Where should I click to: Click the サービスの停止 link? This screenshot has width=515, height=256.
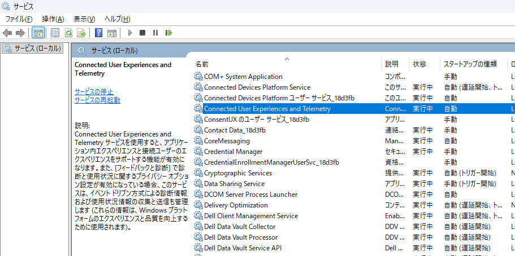coord(94,91)
